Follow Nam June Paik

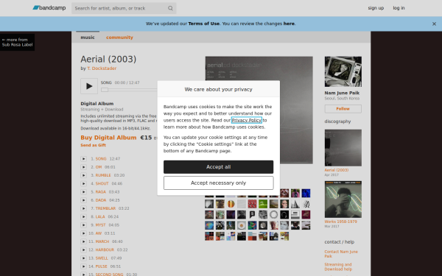343,109
